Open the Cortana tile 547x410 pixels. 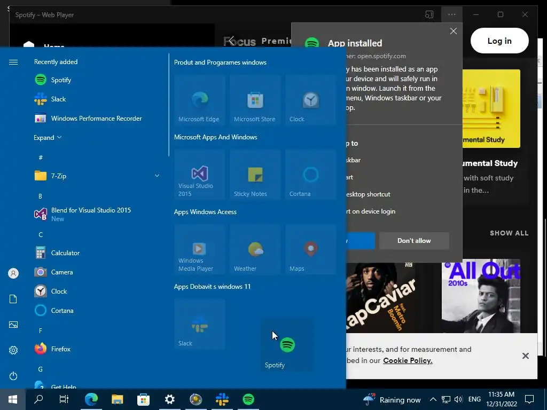tap(310, 175)
